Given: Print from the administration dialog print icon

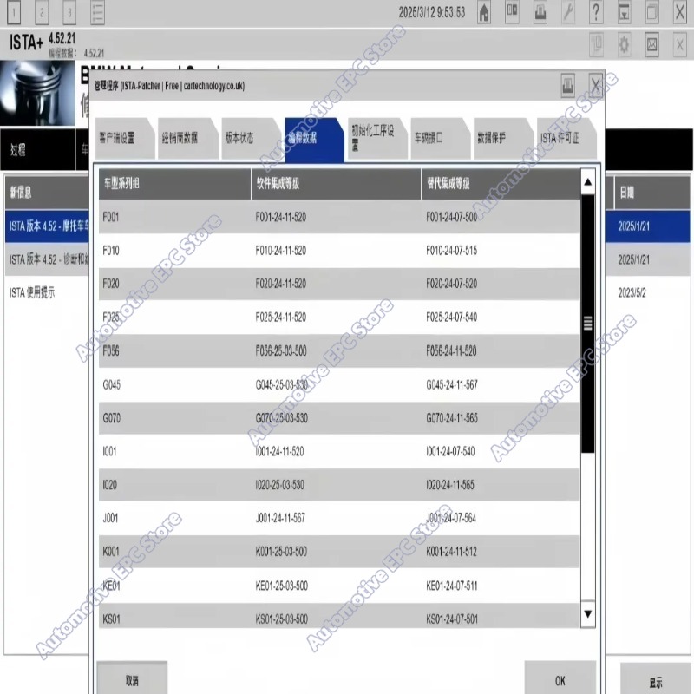Looking at the screenshot, I should point(568,85).
